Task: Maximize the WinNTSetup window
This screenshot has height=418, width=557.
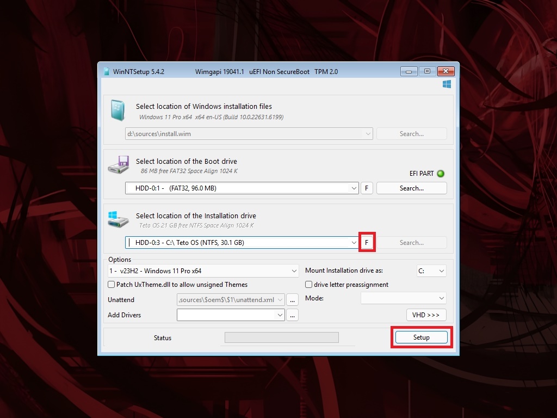Action: 428,71
